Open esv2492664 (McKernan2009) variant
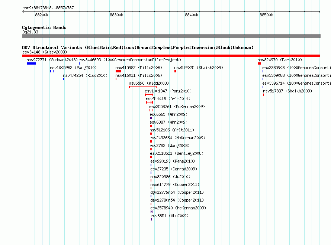 (177, 138)
